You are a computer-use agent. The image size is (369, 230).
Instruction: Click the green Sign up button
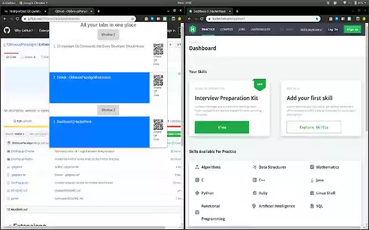(352, 29)
